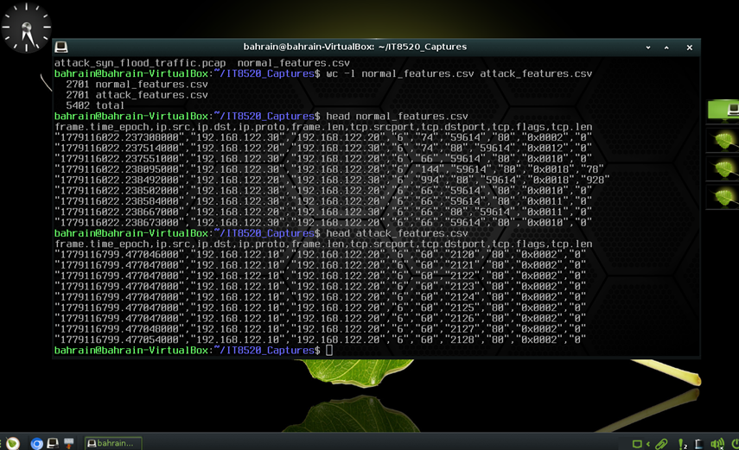The height and width of the screenshot is (450, 739).
Task: Click the attack row with source port 2128
Action: 321,339
